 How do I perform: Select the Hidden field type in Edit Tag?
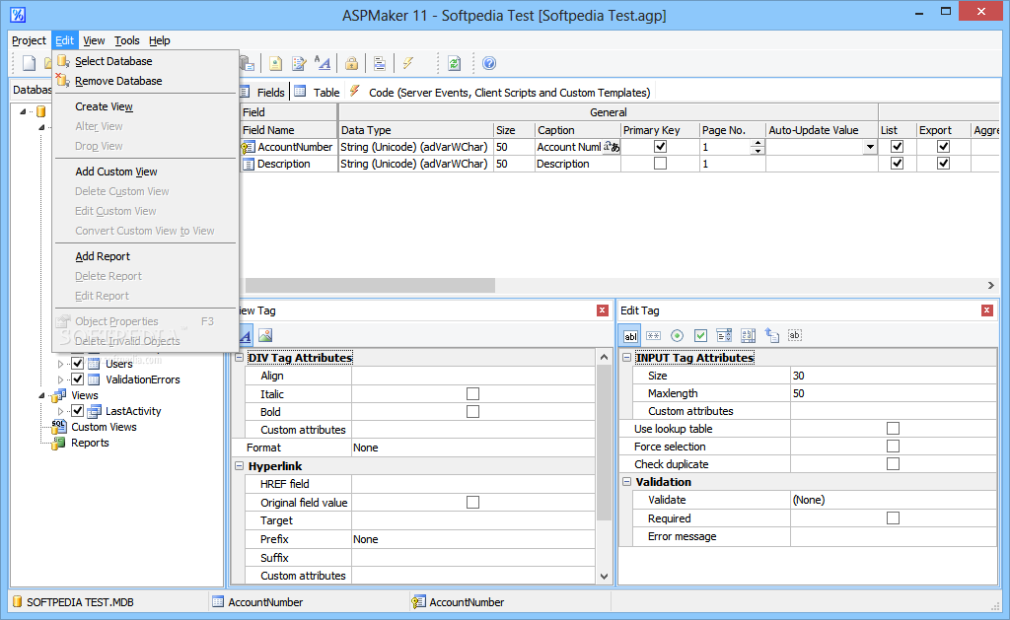tap(795, 335)
